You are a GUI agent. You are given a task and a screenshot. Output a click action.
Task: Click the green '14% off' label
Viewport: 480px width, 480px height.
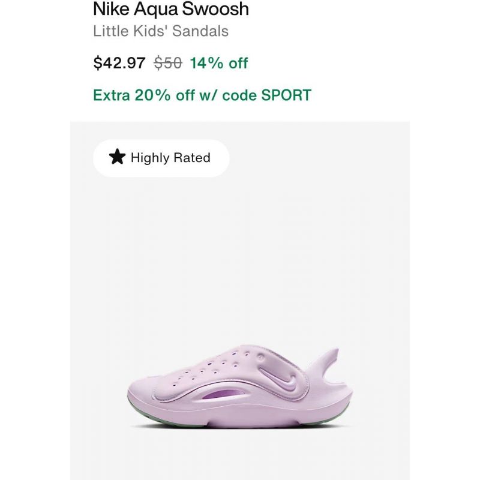point(219,63)
